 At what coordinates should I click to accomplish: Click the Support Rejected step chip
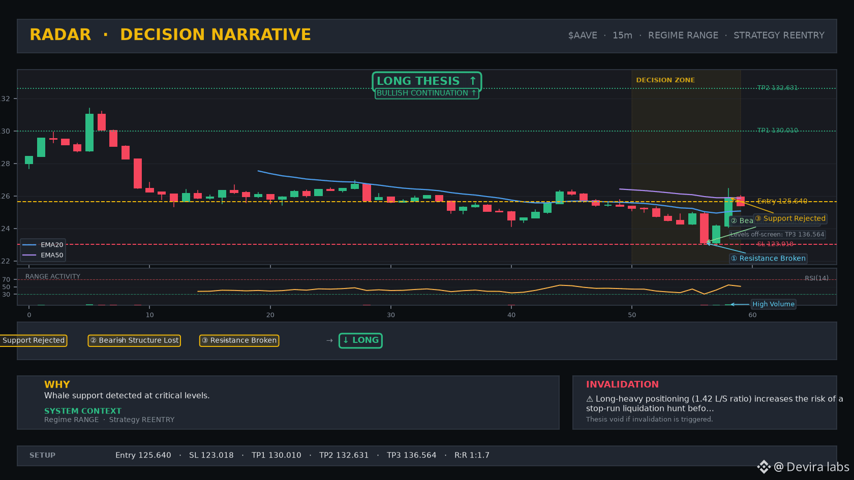click(x=34, y=340)
